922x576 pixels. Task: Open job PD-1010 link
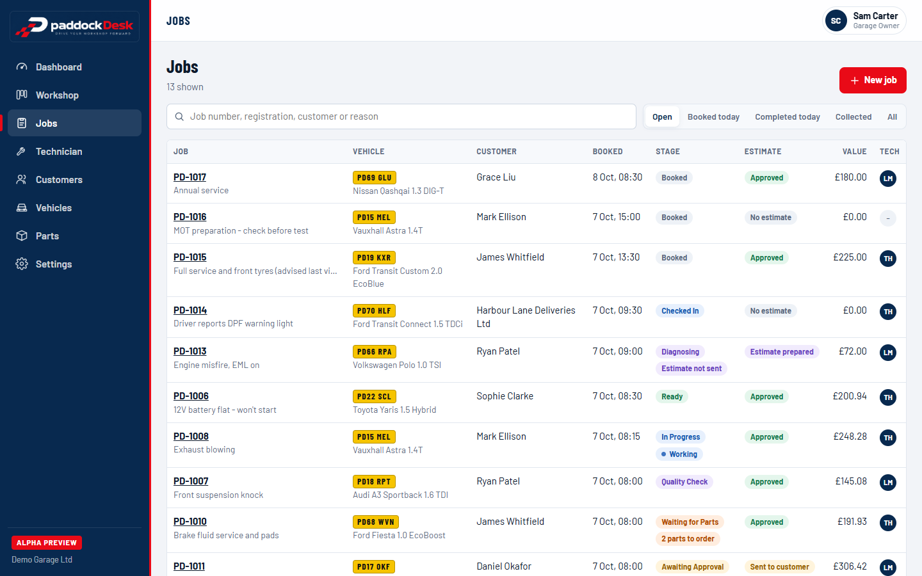(x=190, y=522)
